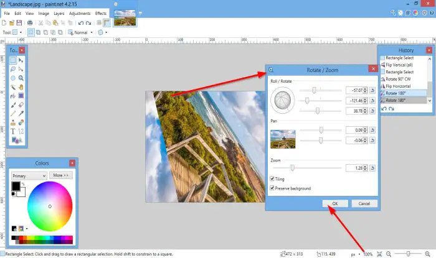Select the Rectangle Select tool in Tools panel
The image size is (436, 258).
(x=13, y=60)
